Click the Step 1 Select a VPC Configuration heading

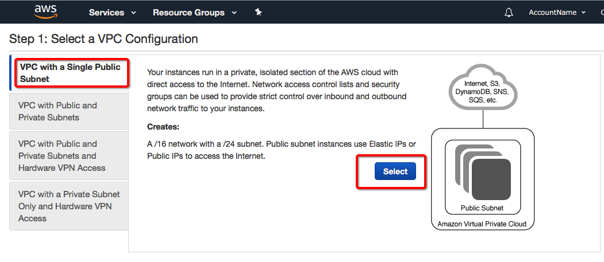103,39
